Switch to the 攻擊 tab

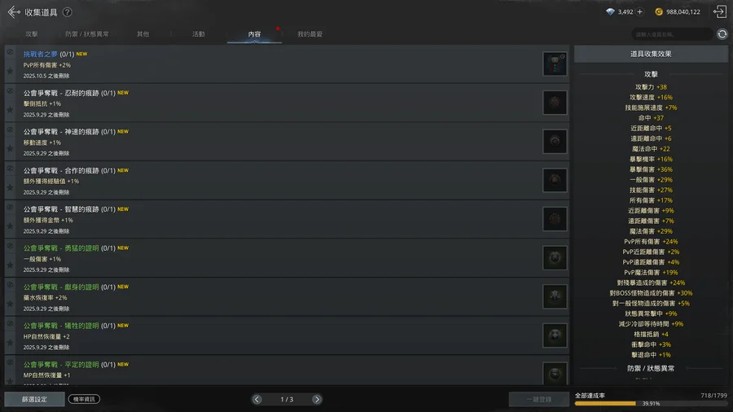(32, 34)
